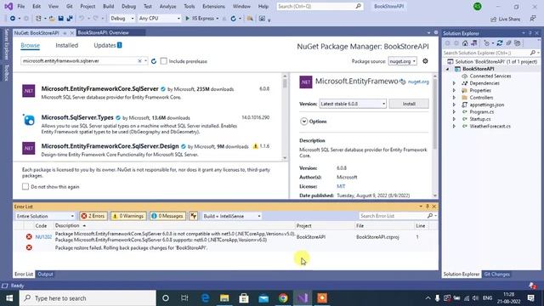Refresh NuGet package search results
This screenshot has height=306, width=544.
tap(154, 61)
